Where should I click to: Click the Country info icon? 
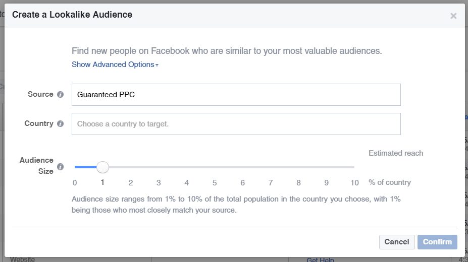point(60,123)
